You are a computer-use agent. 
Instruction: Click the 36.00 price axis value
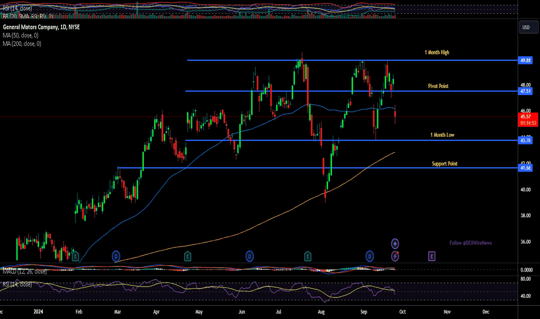point(526,242)
